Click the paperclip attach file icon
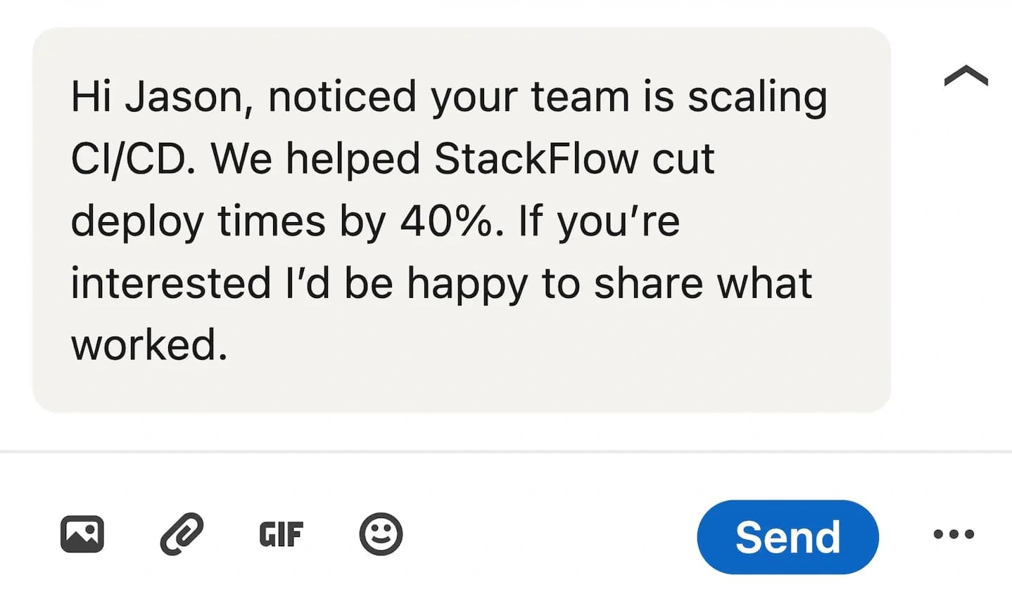 [182, 534]
